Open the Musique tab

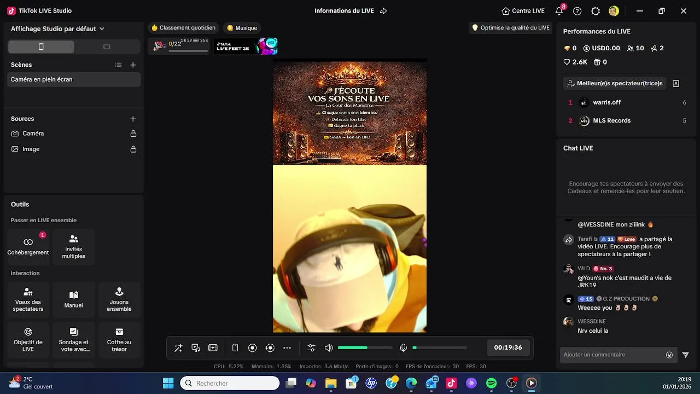pos(242,28)
